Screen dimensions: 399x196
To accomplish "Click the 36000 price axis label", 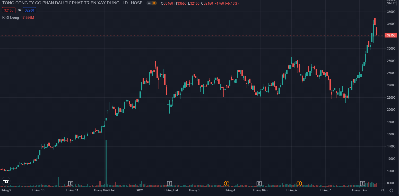I will [391, 12].
